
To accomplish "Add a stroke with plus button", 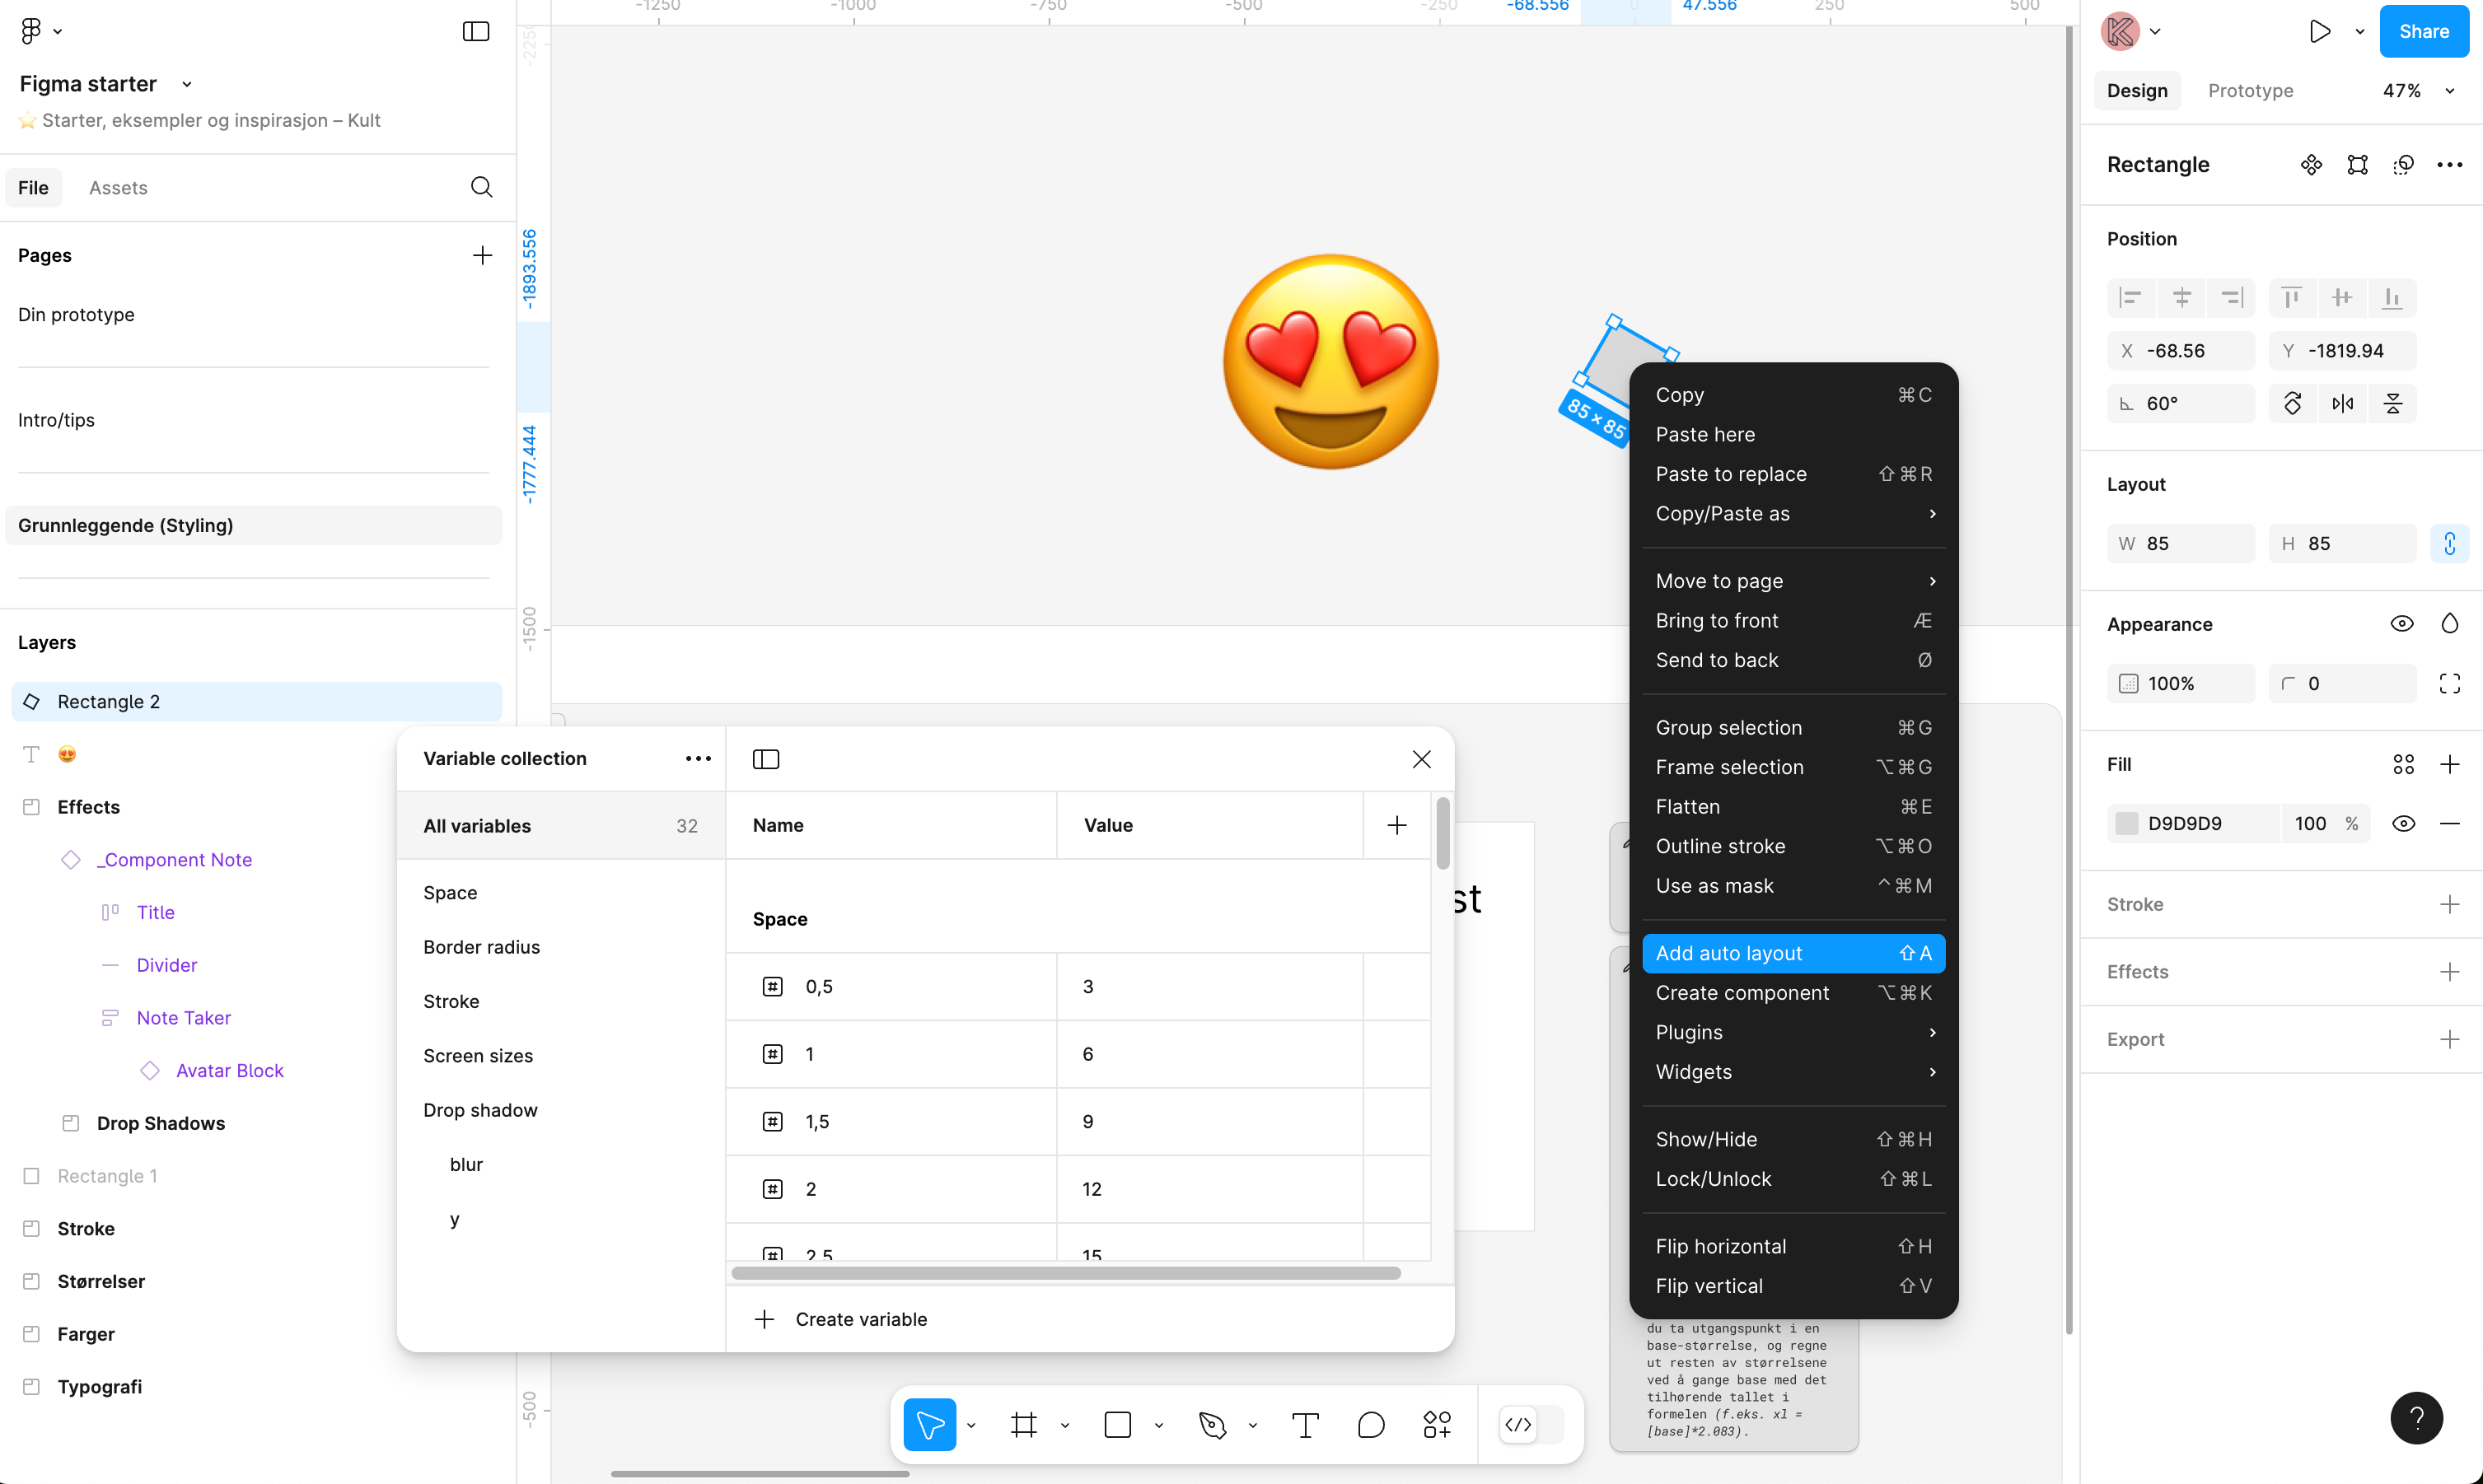I will click(x=2450, y=904).
